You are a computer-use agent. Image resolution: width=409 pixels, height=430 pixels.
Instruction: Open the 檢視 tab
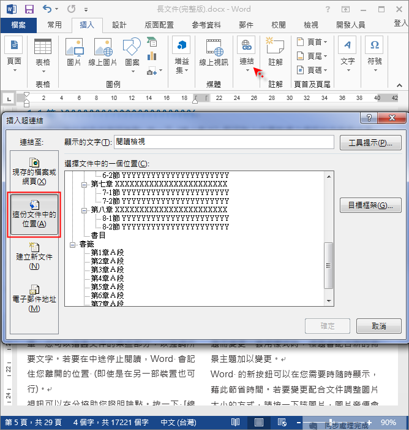(x=310, y=25)
